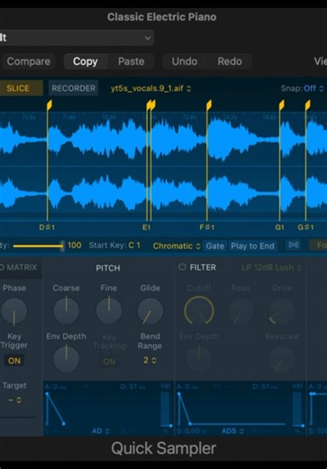Viewport: 327px width, 469px height.
Task: Select the F#1 slice marker flag
Action: point(209,106)
